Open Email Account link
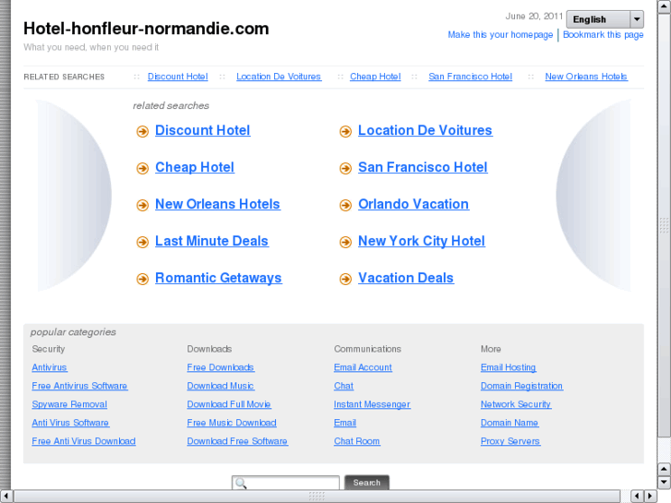The width and height of the screenshot is (671, 503). click(363, 367)
